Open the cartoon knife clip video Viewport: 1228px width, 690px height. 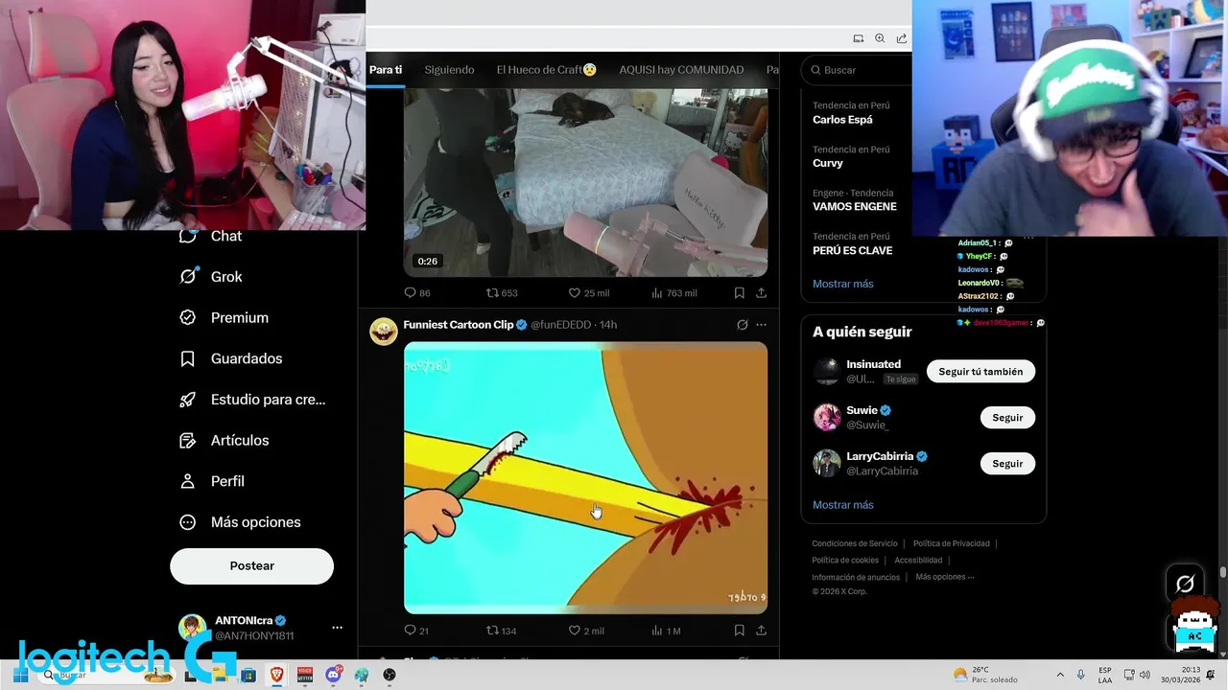[585, 477]
